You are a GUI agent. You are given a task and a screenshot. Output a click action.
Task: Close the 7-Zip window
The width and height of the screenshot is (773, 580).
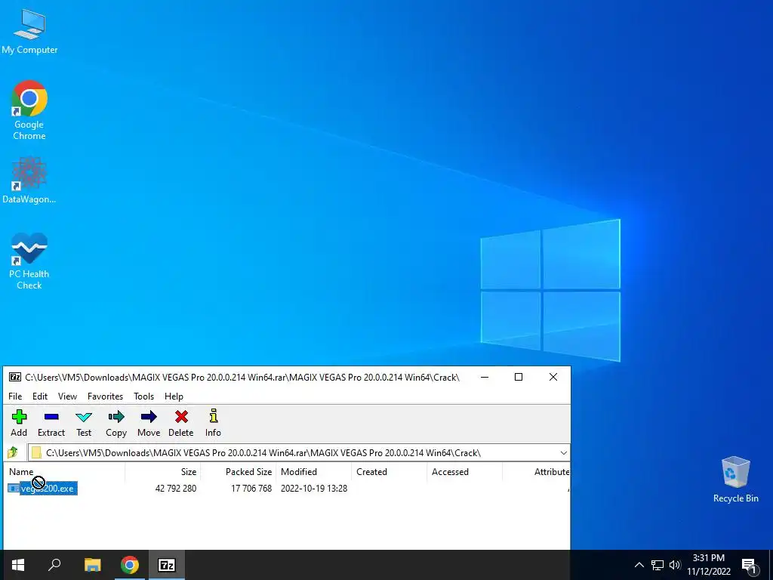tap(553, 378)
